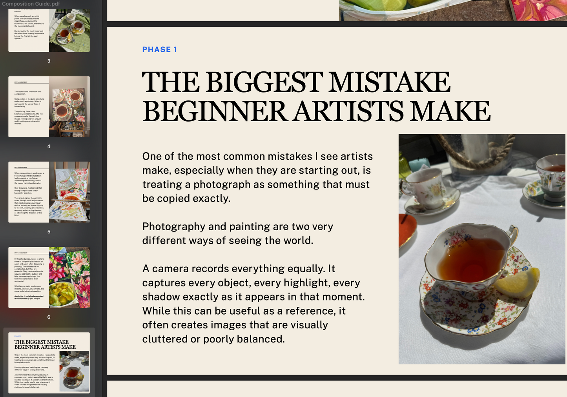Click the next page area below the divider
567x397 pixels.
[x=337, y=389]
